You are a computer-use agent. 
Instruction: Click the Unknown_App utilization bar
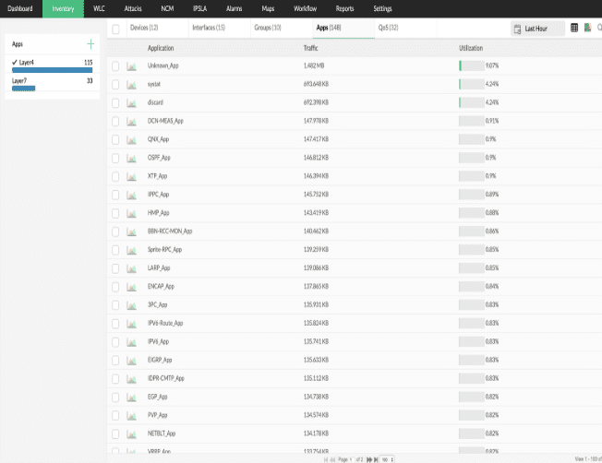tap(471, 66)
